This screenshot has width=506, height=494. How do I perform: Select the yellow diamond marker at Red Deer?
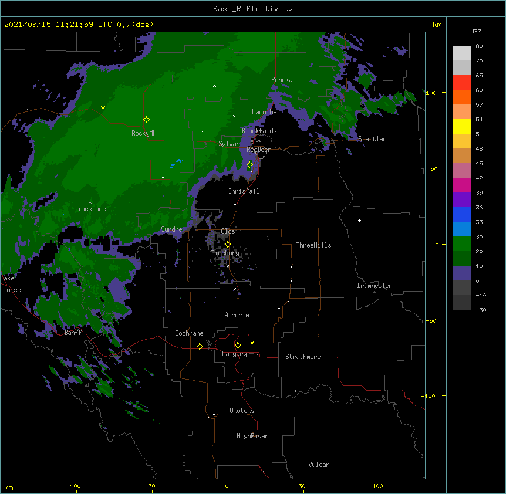(x=250, y=165)
